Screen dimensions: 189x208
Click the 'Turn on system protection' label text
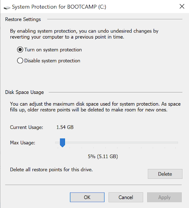(x=53, y=50)
